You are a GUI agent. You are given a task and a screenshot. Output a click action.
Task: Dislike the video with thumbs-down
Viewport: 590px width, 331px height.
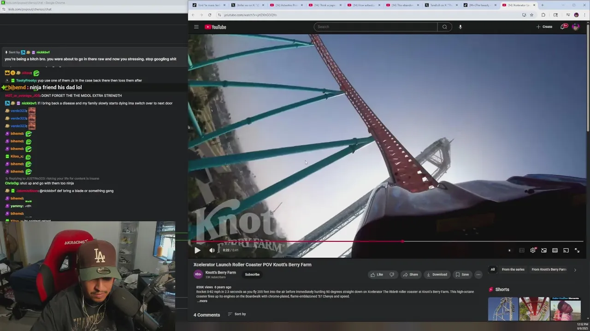pos(392,274)
